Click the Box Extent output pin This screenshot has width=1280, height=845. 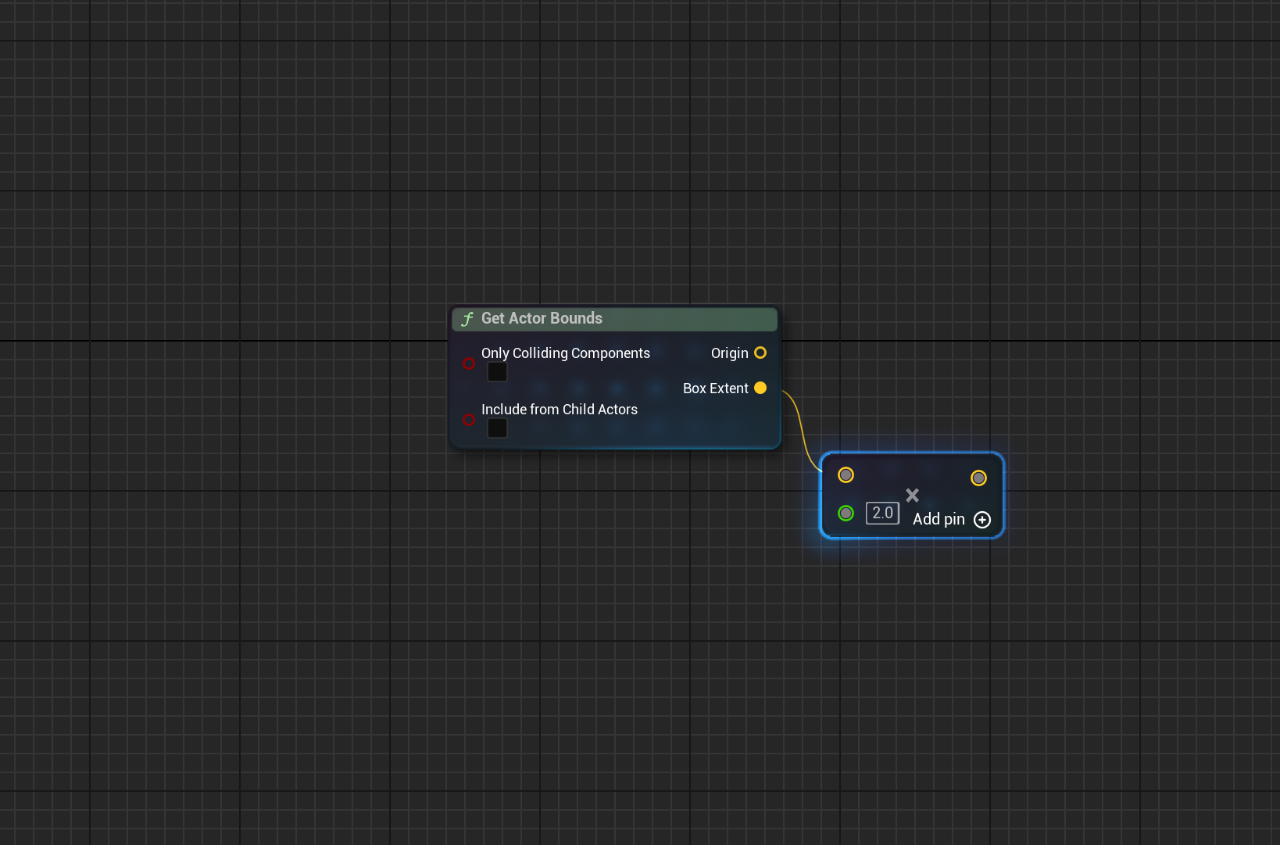[x=760, y=388]
